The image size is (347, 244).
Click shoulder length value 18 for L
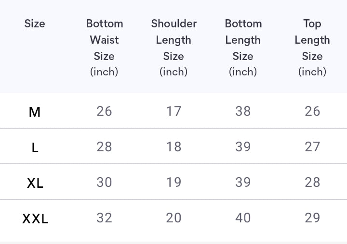pos(173,146)
